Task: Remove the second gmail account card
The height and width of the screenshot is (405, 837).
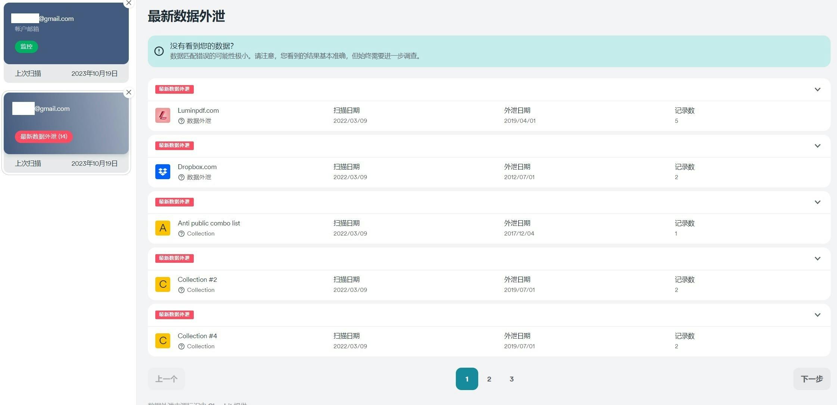Action: pyautogui.click(x=129, y=92)
